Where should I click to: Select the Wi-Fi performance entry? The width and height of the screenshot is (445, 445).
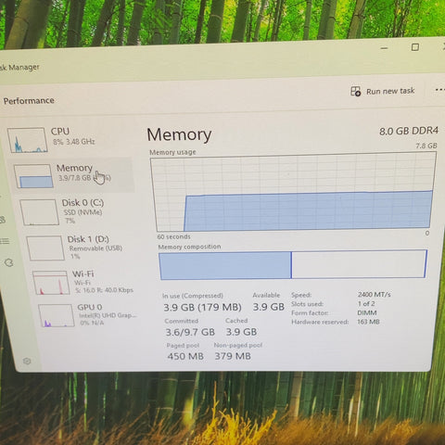(x=84, y=282)
